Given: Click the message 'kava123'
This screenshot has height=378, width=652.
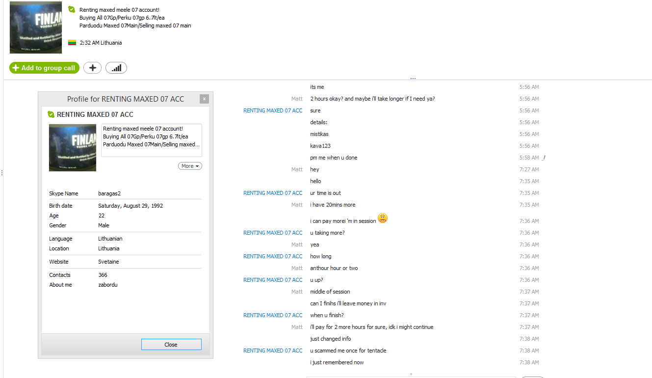Looking at the screenshot, I should [x=320, y=146].
